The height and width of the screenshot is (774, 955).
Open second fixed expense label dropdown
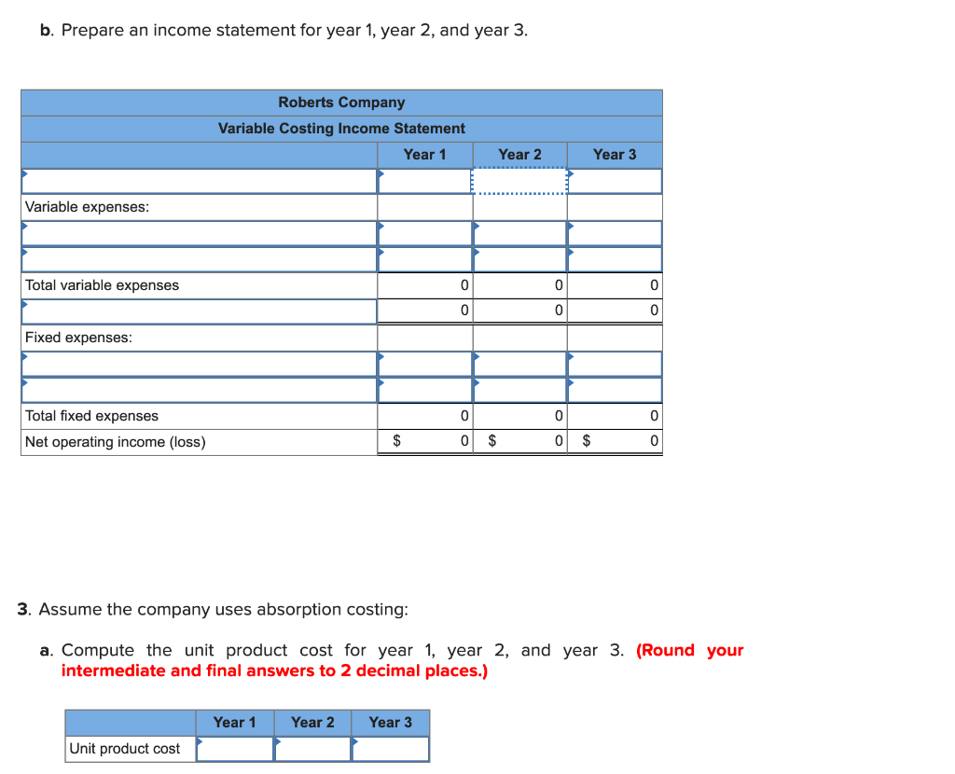(200, 391)
